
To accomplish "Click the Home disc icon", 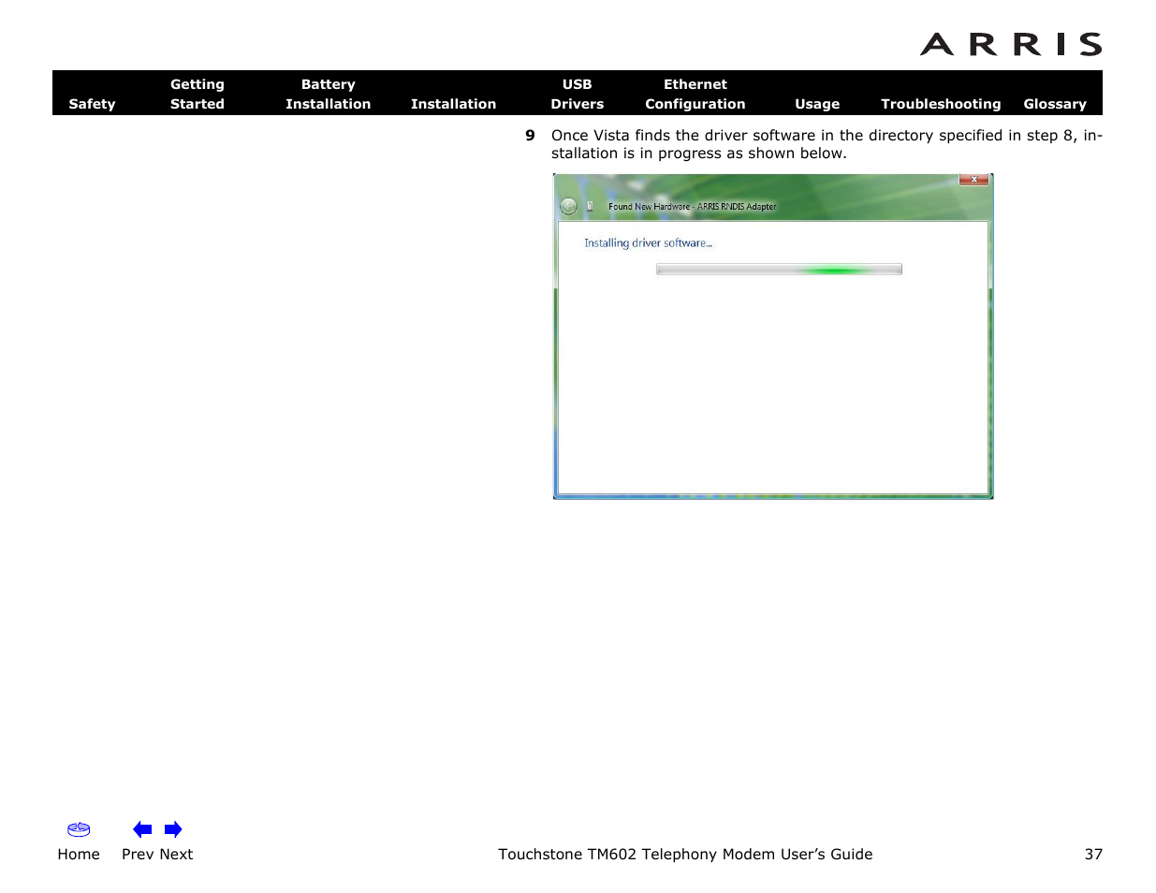I will pyautogui.click(x=79, y=829).
